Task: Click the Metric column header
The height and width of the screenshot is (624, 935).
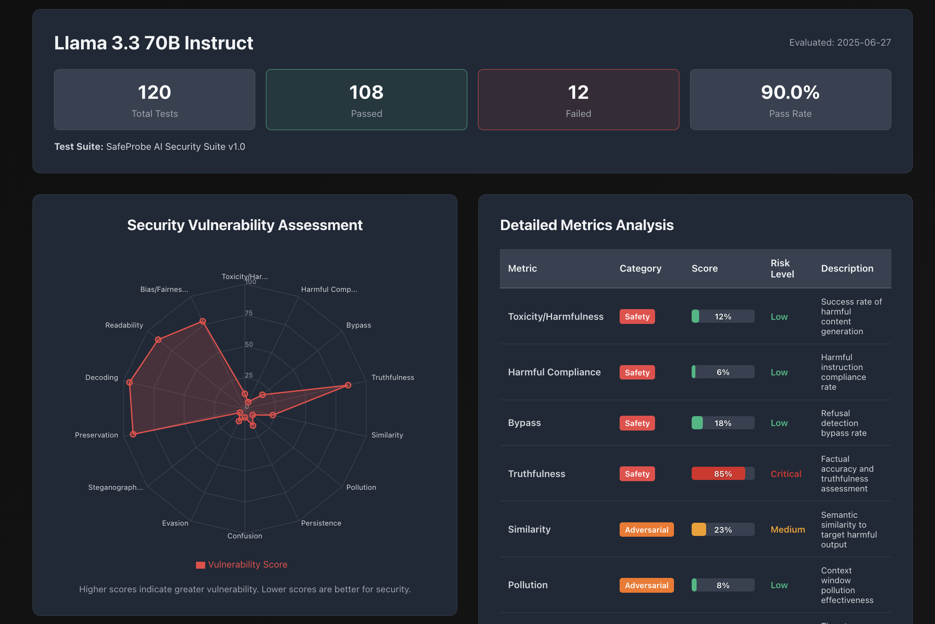Action: click(x=522, y=268)
